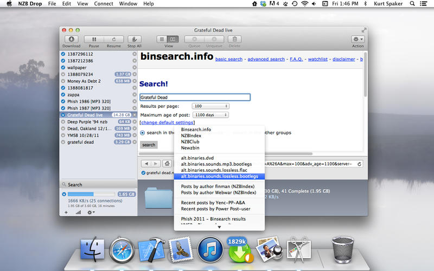The width and height of the screenshot is (434, 271).
Task: Click the add plus icon in sidebar footer
Action: 66,212
